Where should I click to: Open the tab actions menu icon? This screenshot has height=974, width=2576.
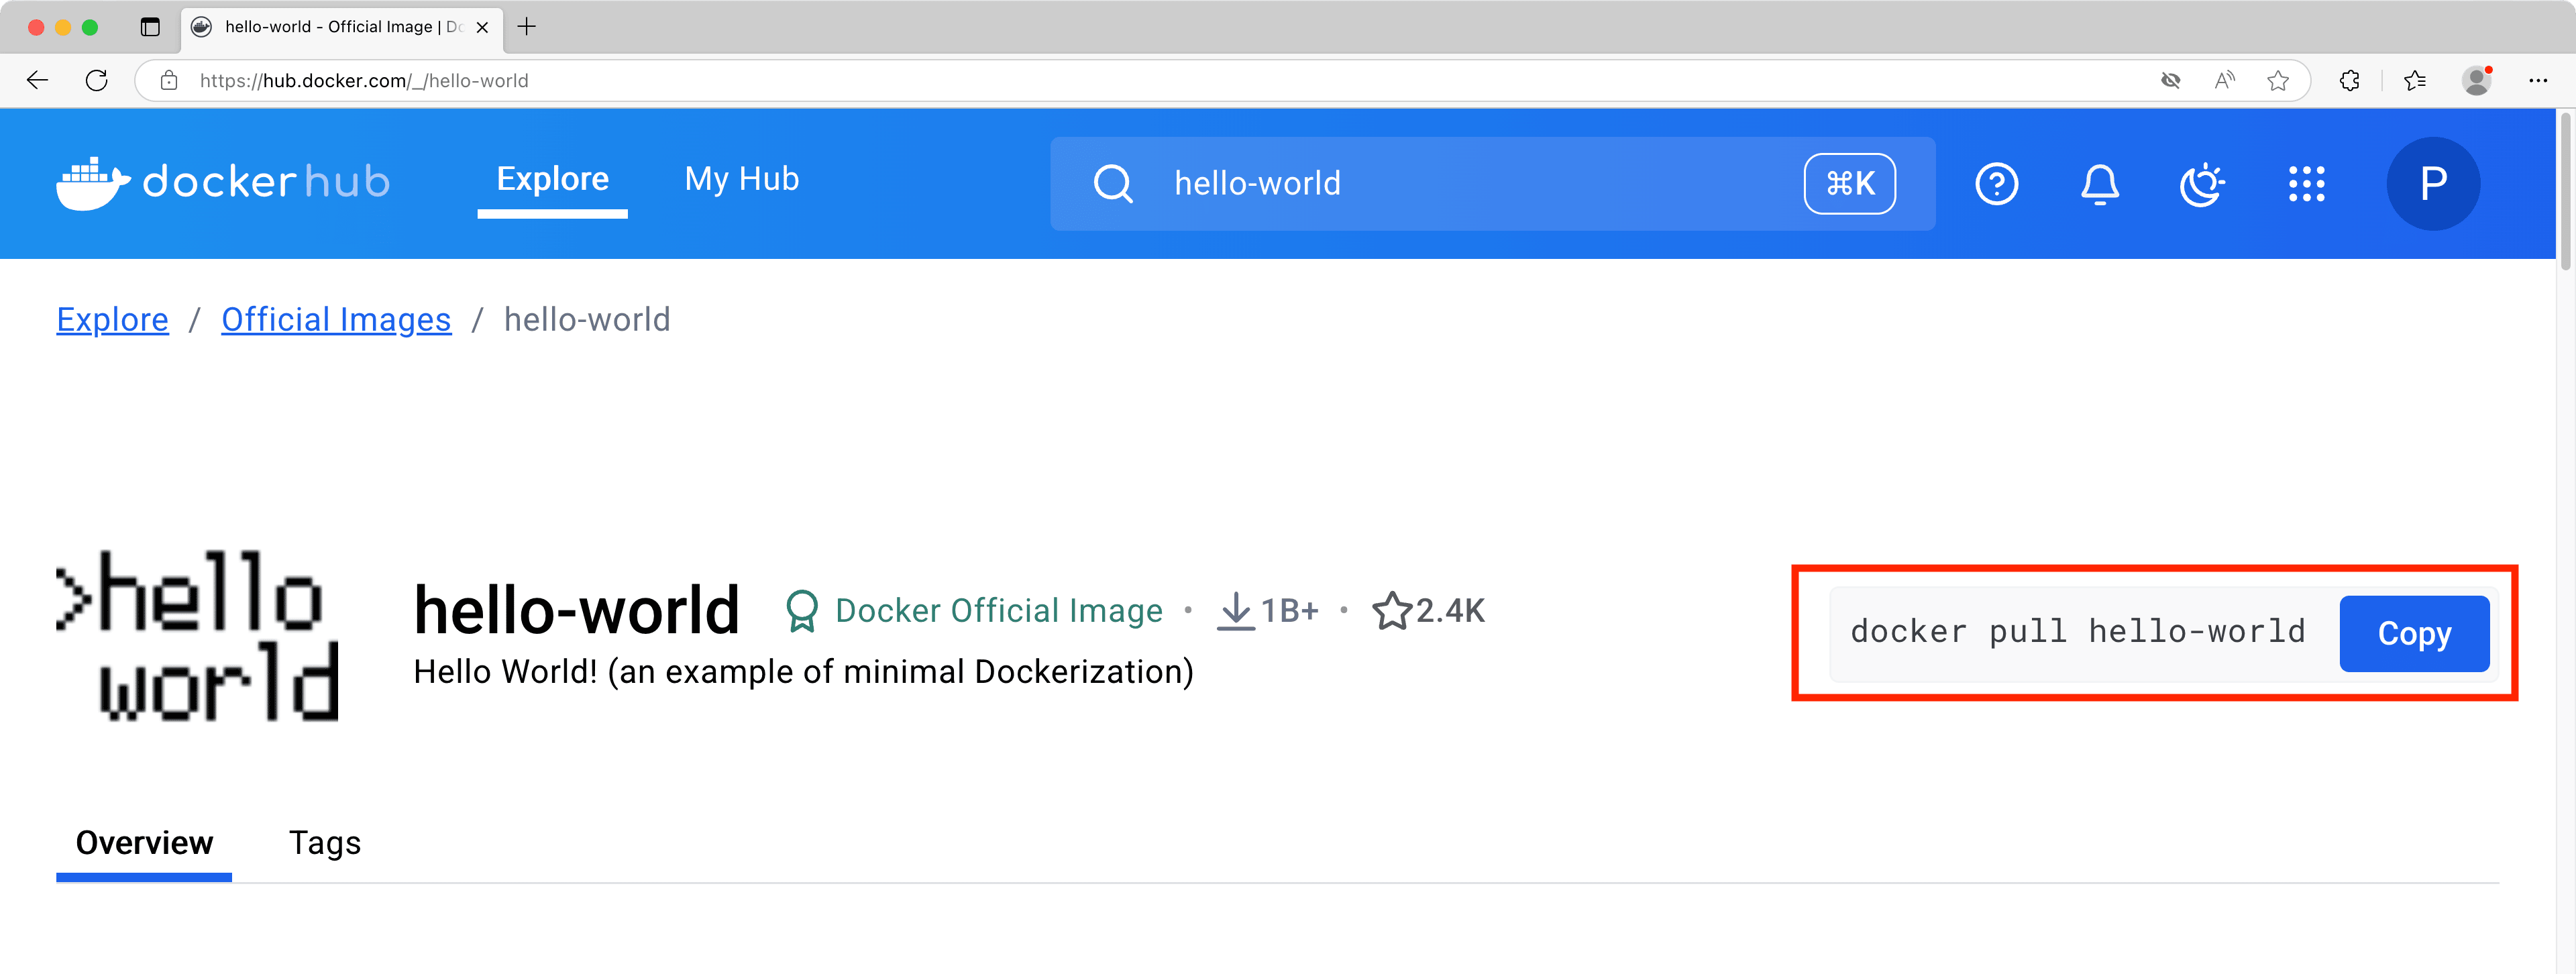(x=150, y=27)
